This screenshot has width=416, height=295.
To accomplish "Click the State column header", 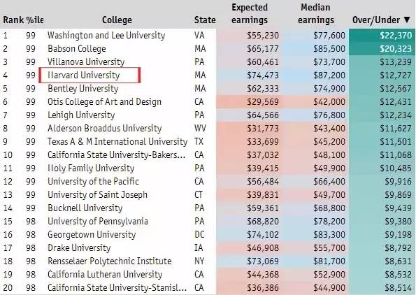I will click(x=205, y=20).
